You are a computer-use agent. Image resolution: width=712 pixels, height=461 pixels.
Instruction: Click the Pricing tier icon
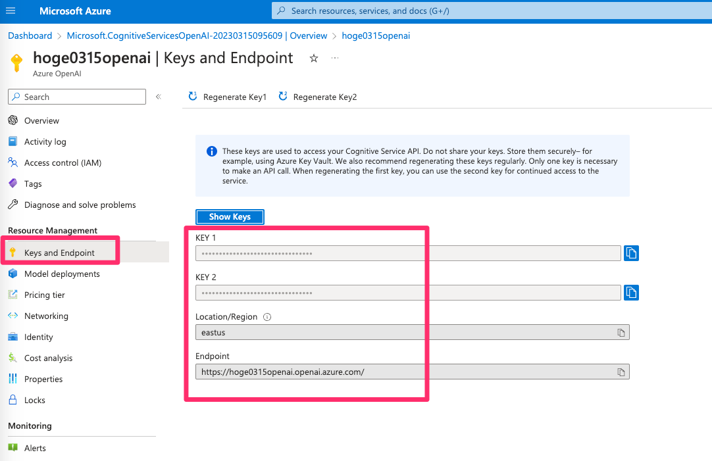pos(13,295)
